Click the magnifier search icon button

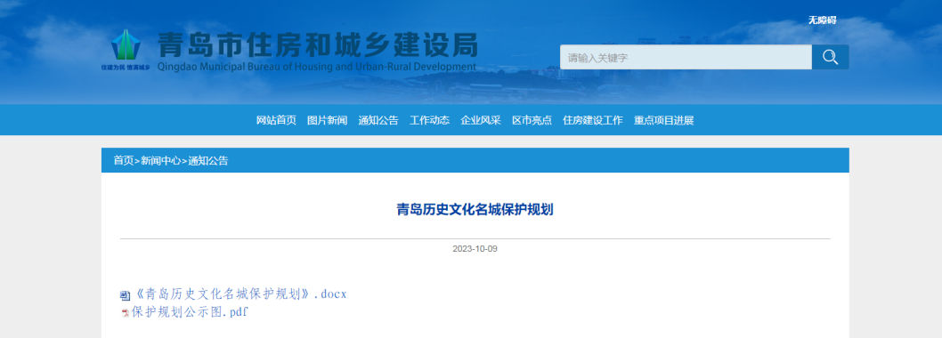pyautogui.click(x=830, y=57)
